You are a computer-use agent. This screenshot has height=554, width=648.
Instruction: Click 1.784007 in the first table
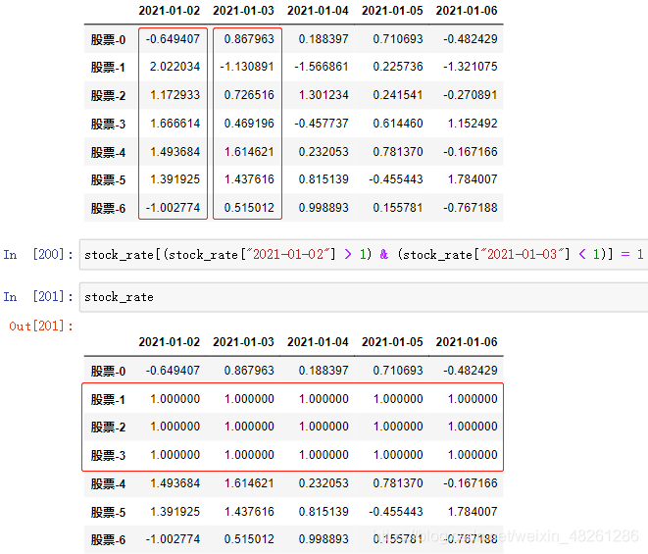tap(473, 179)
